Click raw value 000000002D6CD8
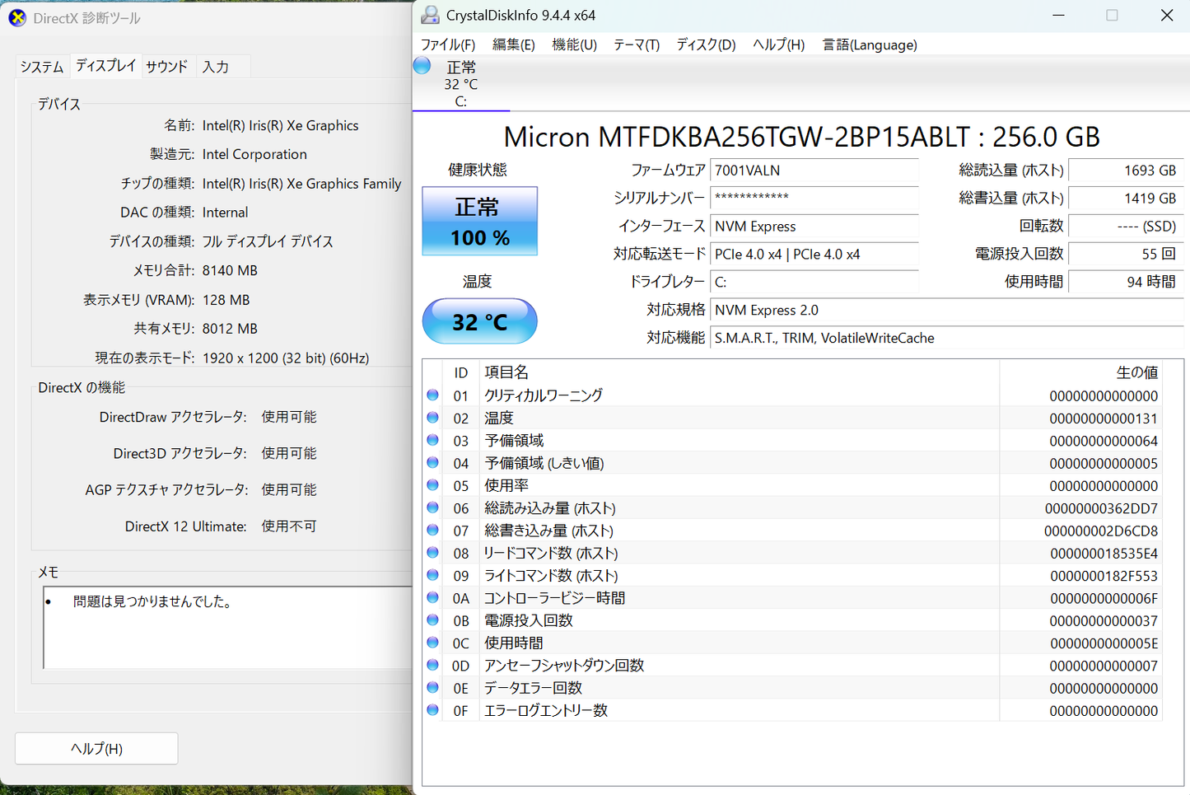The image size is (1190, 795). point(1101,531)
